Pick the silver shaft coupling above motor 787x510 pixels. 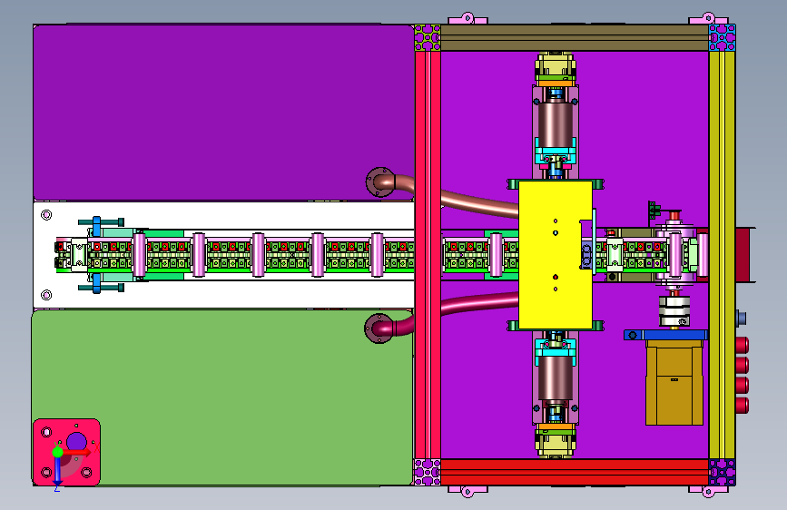click(674, 311)
